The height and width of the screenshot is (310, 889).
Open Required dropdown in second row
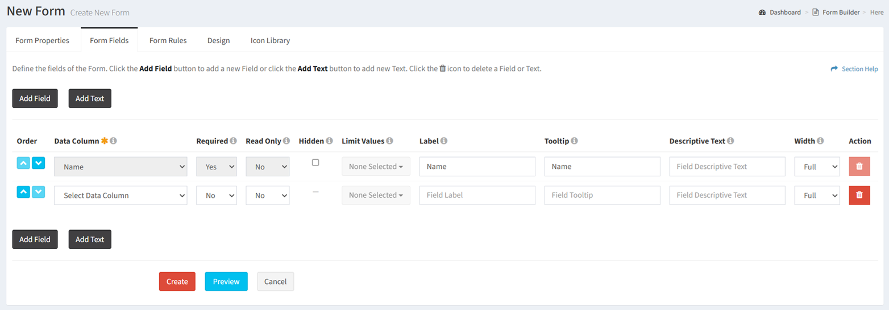(217, 195)
